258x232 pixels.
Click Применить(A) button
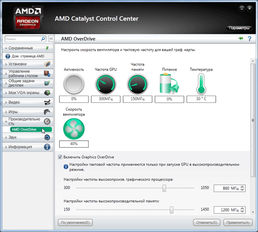coord(238,223)
